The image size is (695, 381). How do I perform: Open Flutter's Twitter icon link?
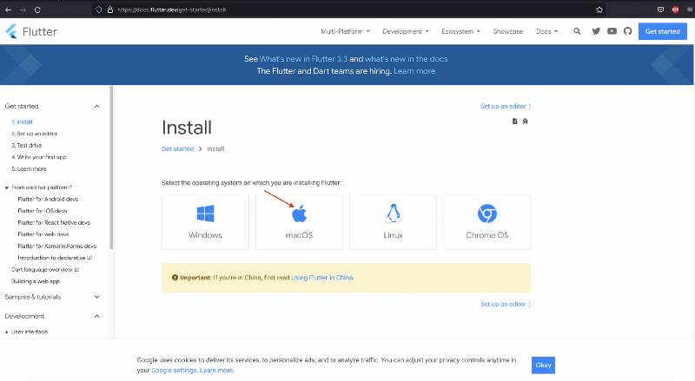click(x=596, y=31)
